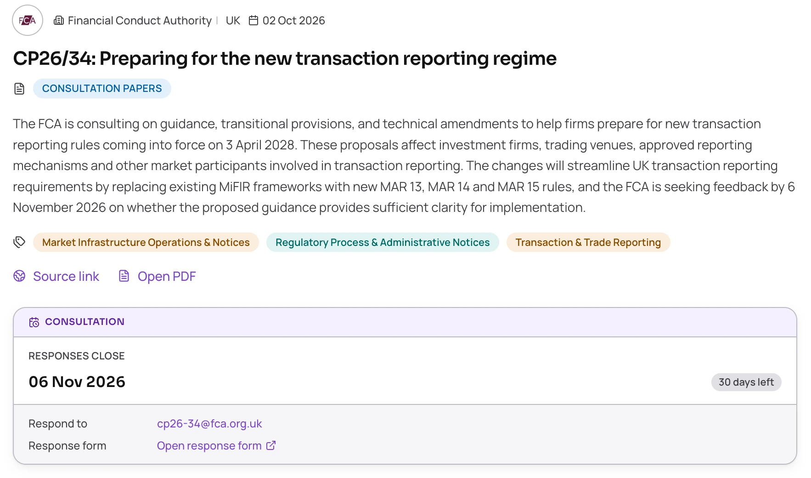Click the CP26/34 consultation title heading
Image resolution: width=811 pixels, height=478 pixels.
[x=285, y=58]
